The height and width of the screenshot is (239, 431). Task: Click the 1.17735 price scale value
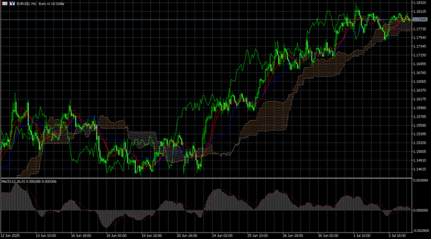420,29
